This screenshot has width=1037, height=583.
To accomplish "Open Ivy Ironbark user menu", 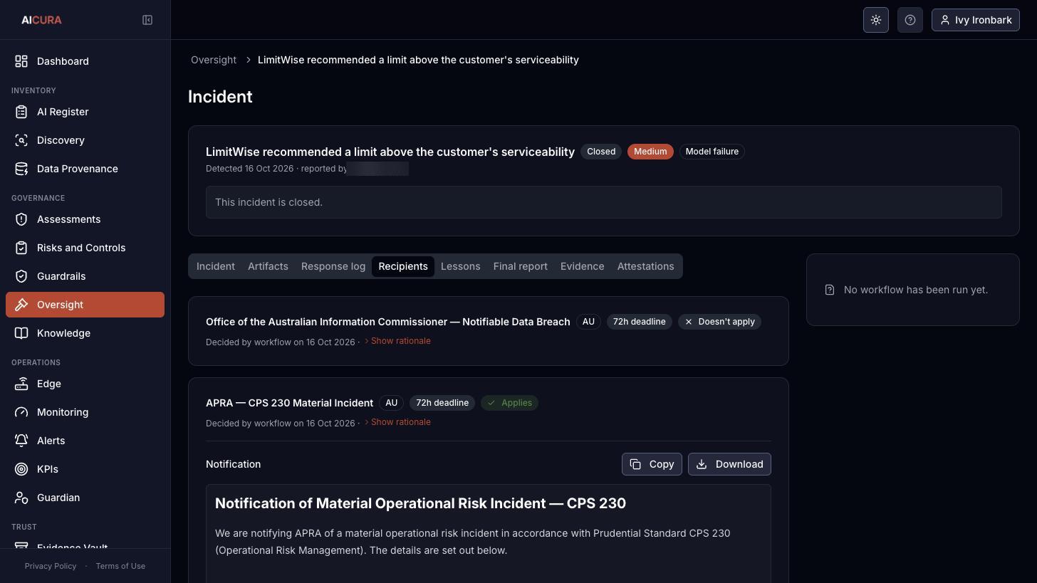I will [x=976, y=20].
